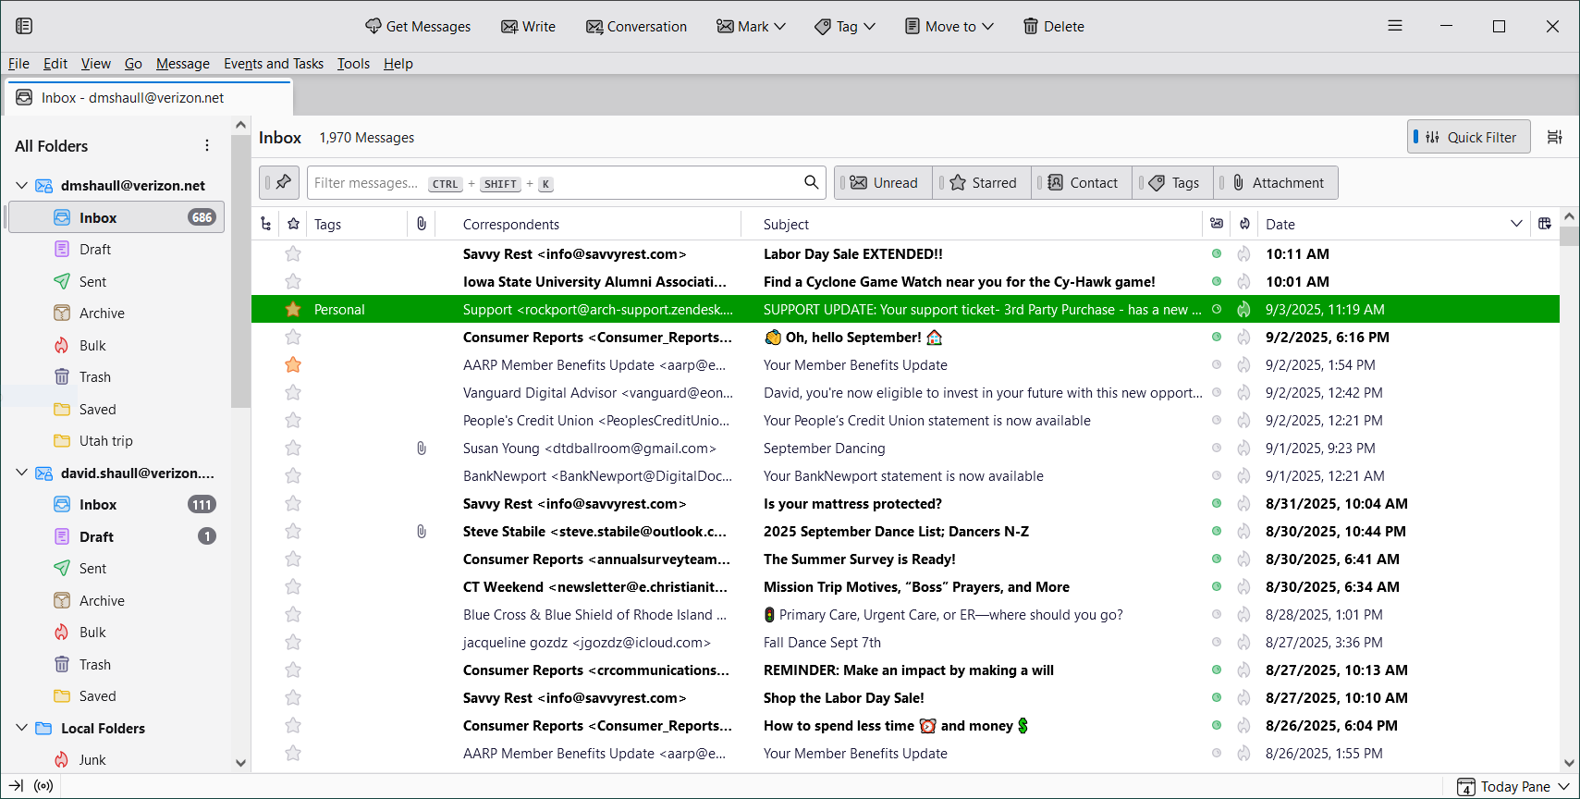Expand the Move to dropdown
The width and height of the screenshot is (1580, 799).
coord(949,26)
